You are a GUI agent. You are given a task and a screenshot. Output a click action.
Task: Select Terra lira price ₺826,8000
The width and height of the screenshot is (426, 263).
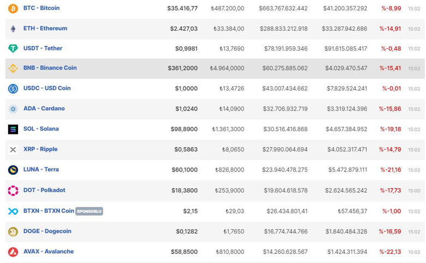(229, 170)
